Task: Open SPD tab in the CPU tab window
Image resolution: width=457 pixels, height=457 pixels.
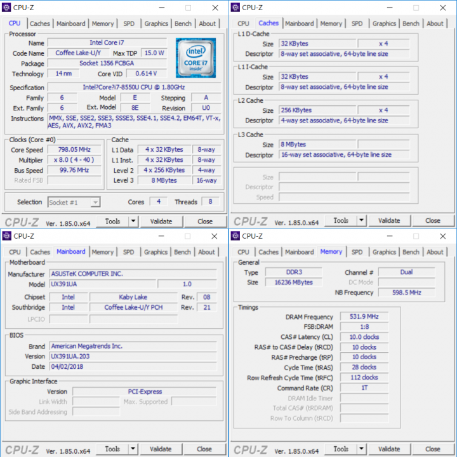Action: coord(129,23)
